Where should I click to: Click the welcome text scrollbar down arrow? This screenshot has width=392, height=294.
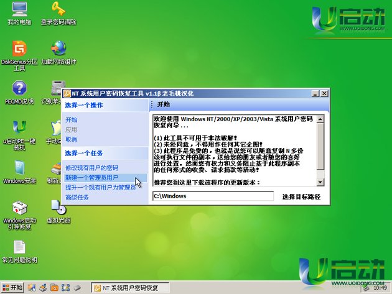320,181
